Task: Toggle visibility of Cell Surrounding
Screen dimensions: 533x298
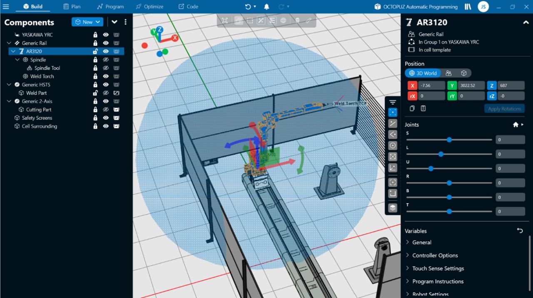Action: 106,126
